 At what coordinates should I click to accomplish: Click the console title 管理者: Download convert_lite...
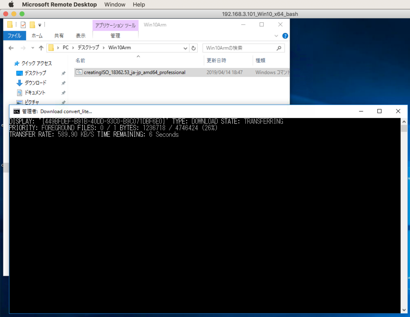click(x=57, y=111)
